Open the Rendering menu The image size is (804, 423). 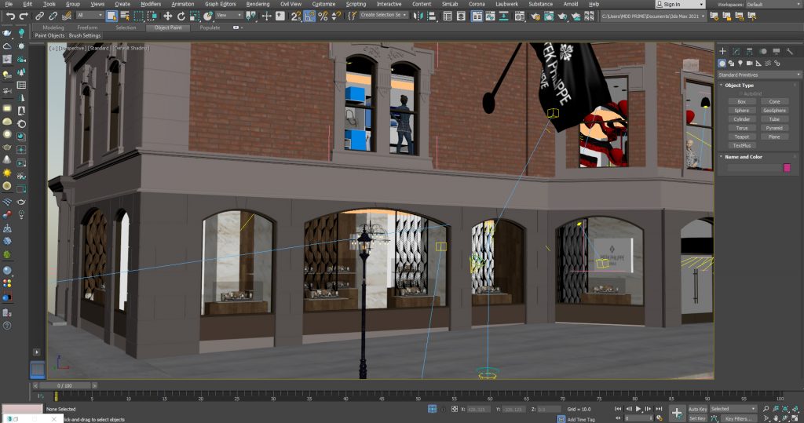click(258, 4)
